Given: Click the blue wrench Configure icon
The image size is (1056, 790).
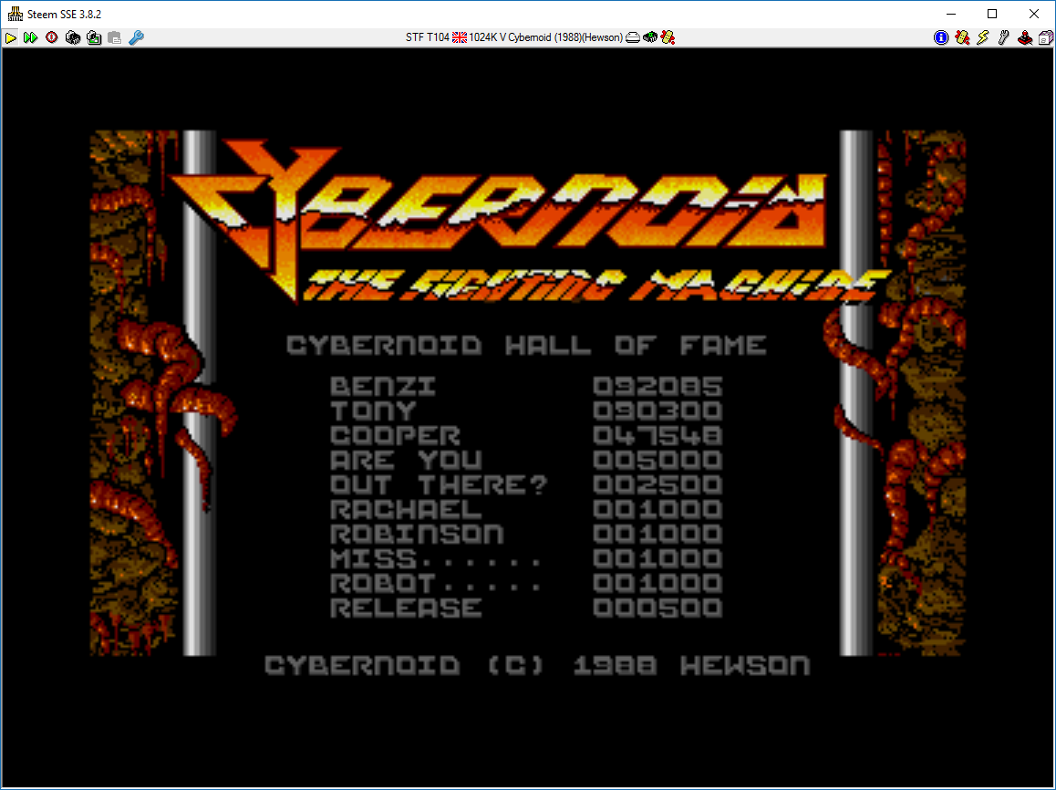Looking at the screenshot, I should [x=136, y=37].
